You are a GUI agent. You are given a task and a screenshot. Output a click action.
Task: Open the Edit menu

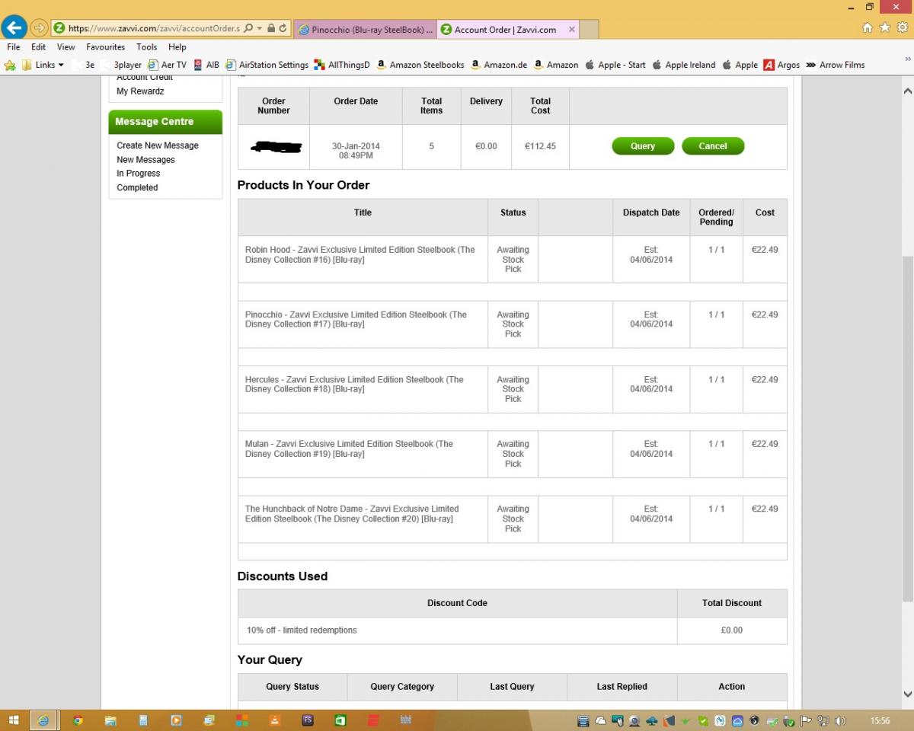click(x=39, y=47)
